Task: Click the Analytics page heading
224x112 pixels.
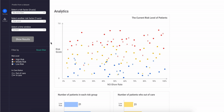Action: click(61, 11)
